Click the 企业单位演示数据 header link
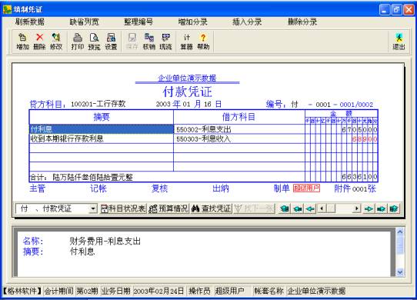This screenshot has height=300, width=417. click(187, 78)
